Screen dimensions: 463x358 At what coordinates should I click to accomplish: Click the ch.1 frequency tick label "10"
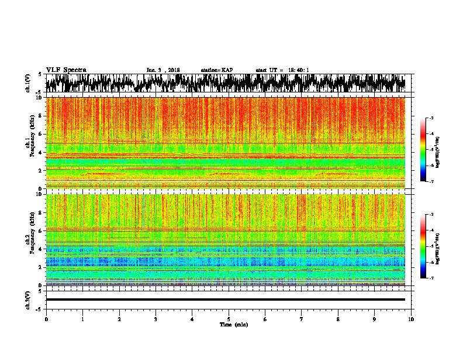pos(39,98)
